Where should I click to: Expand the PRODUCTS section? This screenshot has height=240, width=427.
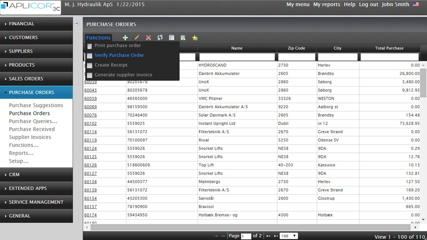tap(36, 65)
